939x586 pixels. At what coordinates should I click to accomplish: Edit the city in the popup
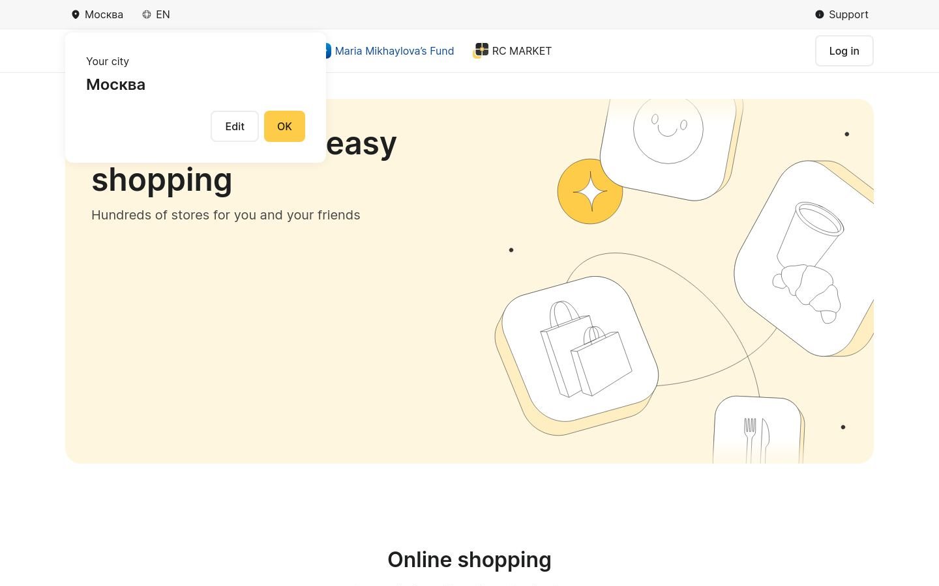tap(235, 126)
